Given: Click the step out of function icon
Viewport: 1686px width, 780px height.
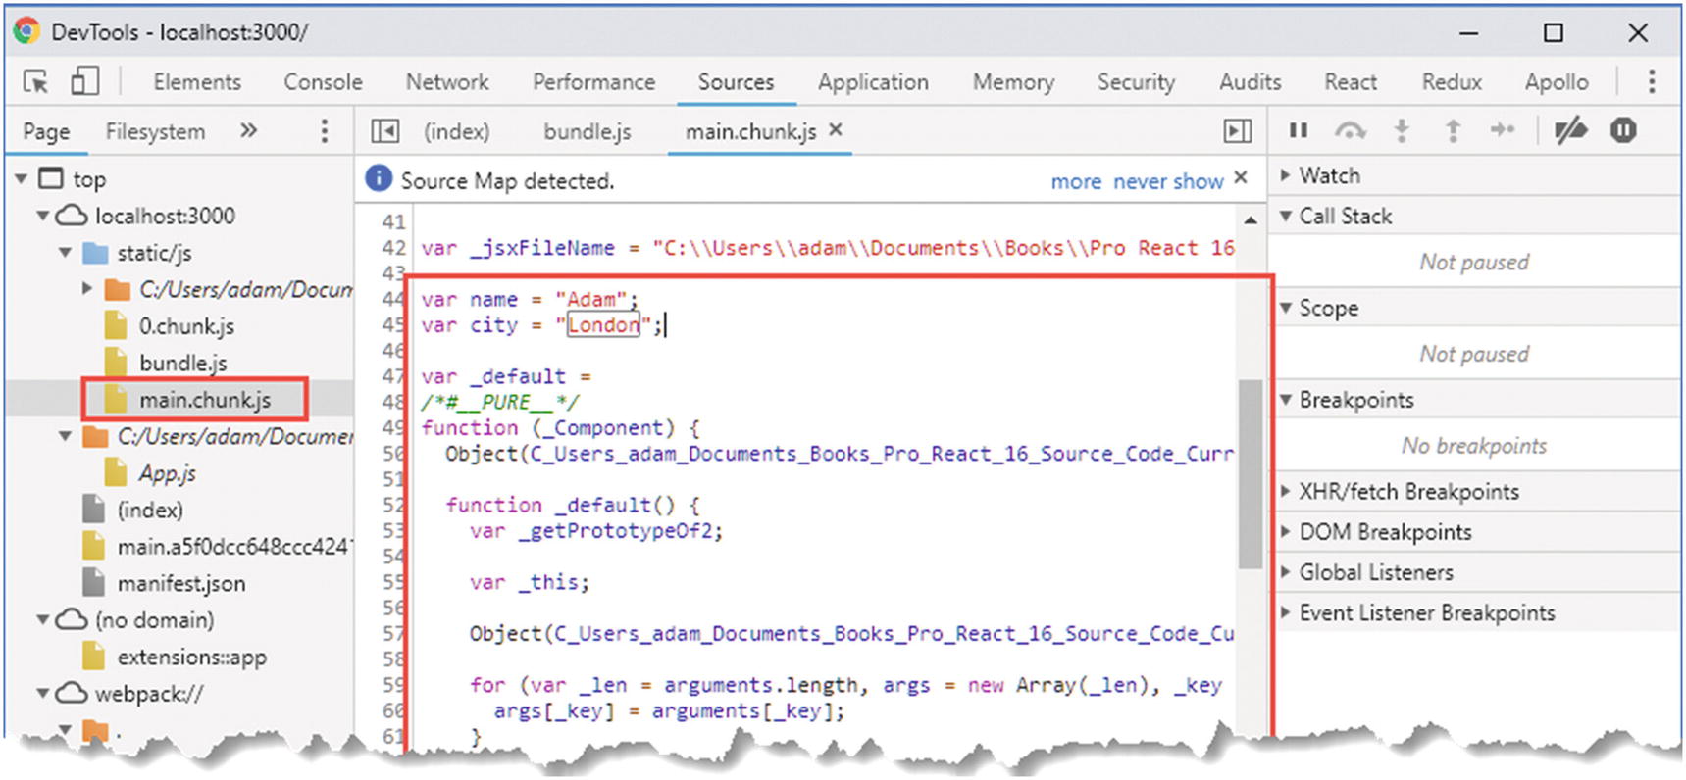Looking at the screenshot, I should [1453, 130].
